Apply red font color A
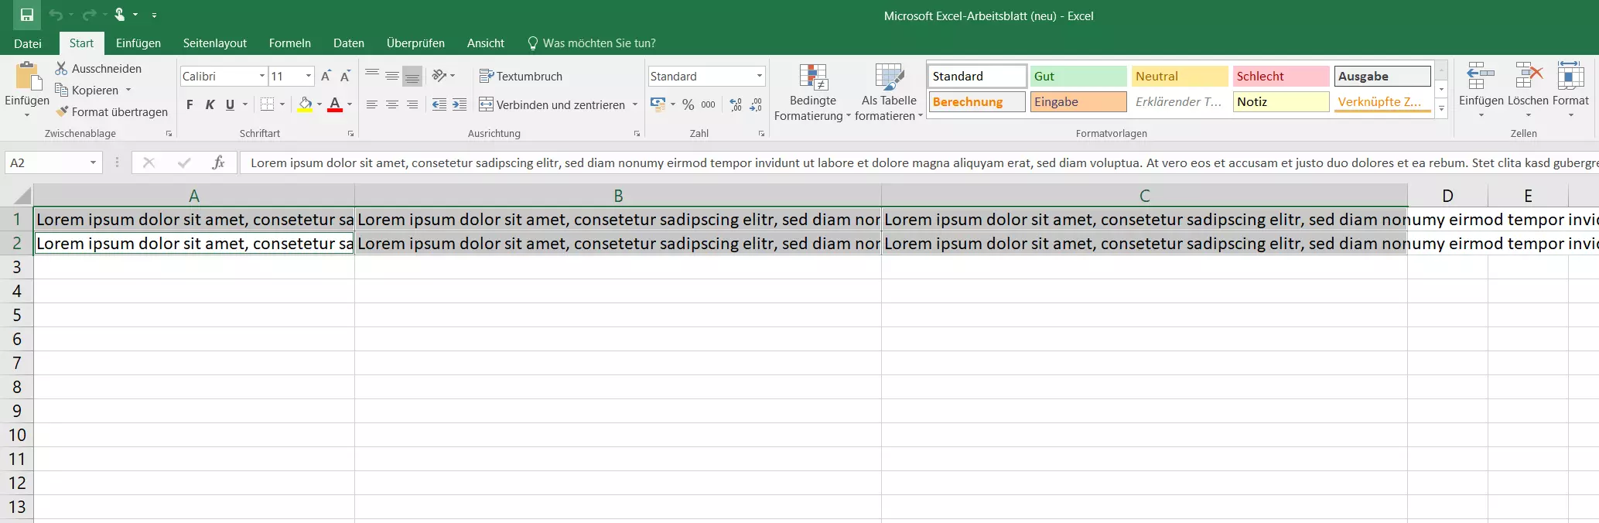Viewport: 1599px width, 523px height. [335, 104]
